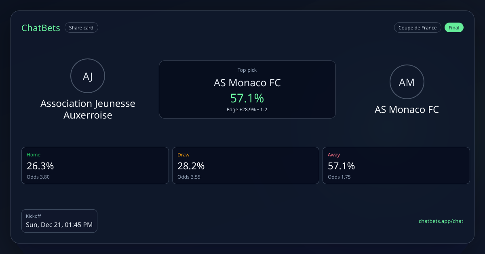This screenshot has height=254, width=485.
Task: Click the AS Monaco FC name under AM badge
Action: coord(407,110)
